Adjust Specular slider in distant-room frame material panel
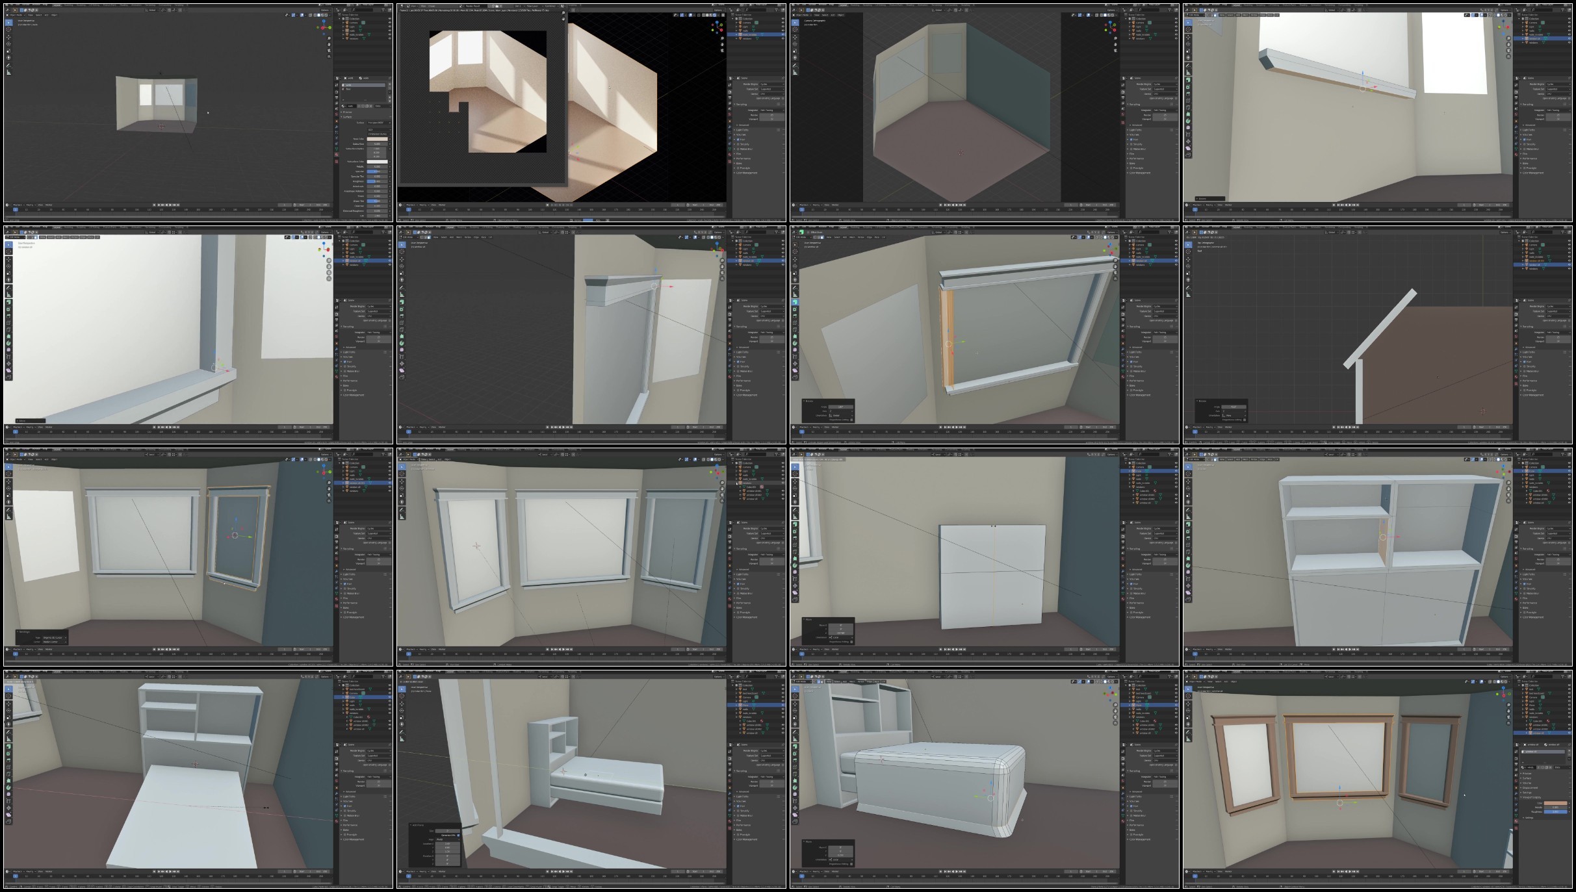 (378, 172)
